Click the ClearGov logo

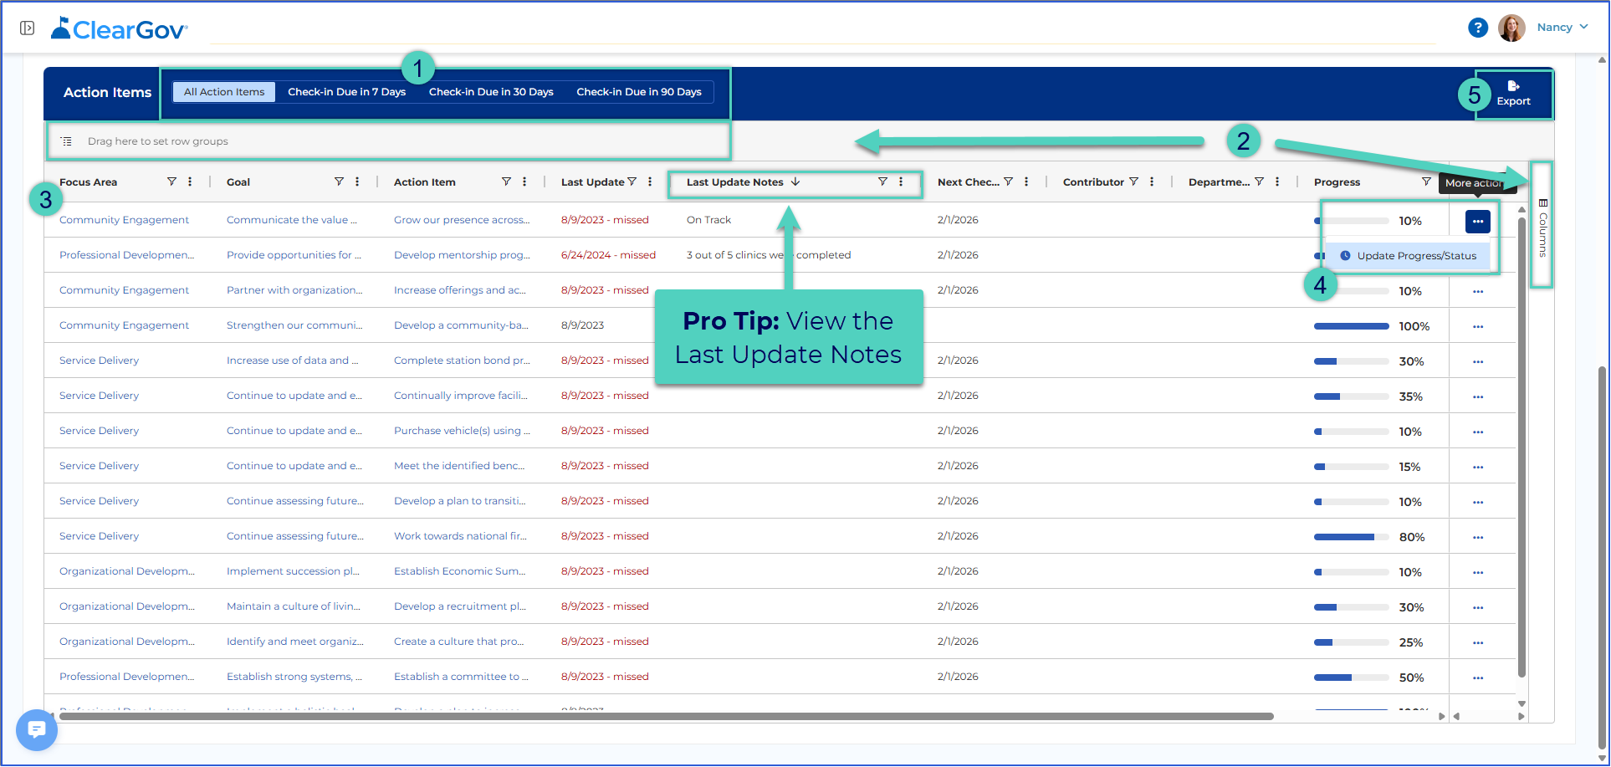coord(119,29)
